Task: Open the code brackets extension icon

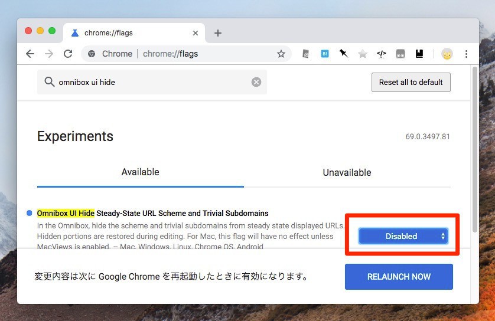Action: (x=382, y=54)
